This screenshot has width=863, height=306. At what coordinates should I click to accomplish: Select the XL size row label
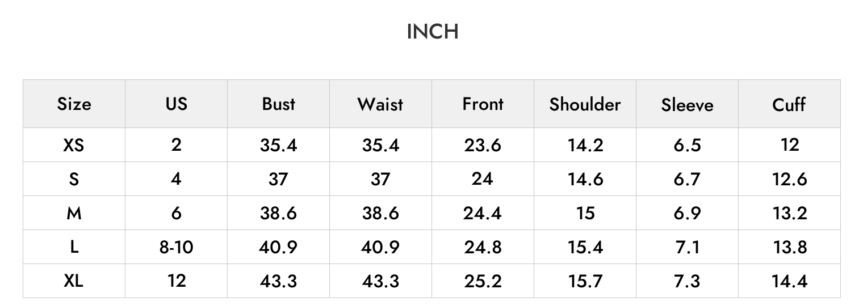tap(74, 281)
